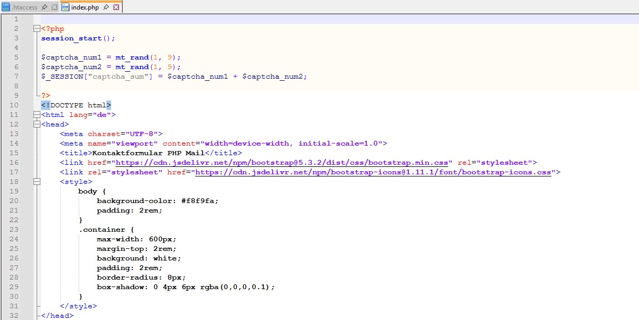This screenshot has width=639, height=320.
Task: Click the save-state icon on index.php tab
Action: point(66,7)
